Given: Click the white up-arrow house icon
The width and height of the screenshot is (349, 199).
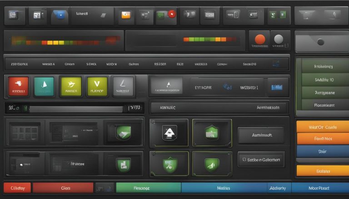Looking at the screenshot, I should point(170,133).
